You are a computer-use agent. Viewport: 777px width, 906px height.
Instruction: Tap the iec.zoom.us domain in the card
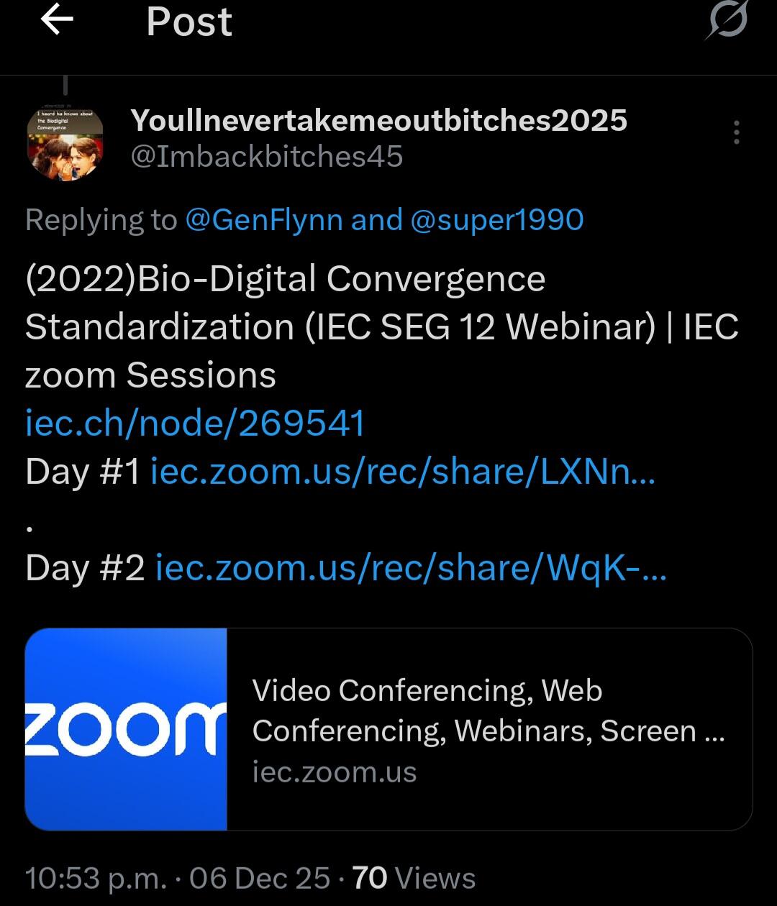[x=335, y=772]
